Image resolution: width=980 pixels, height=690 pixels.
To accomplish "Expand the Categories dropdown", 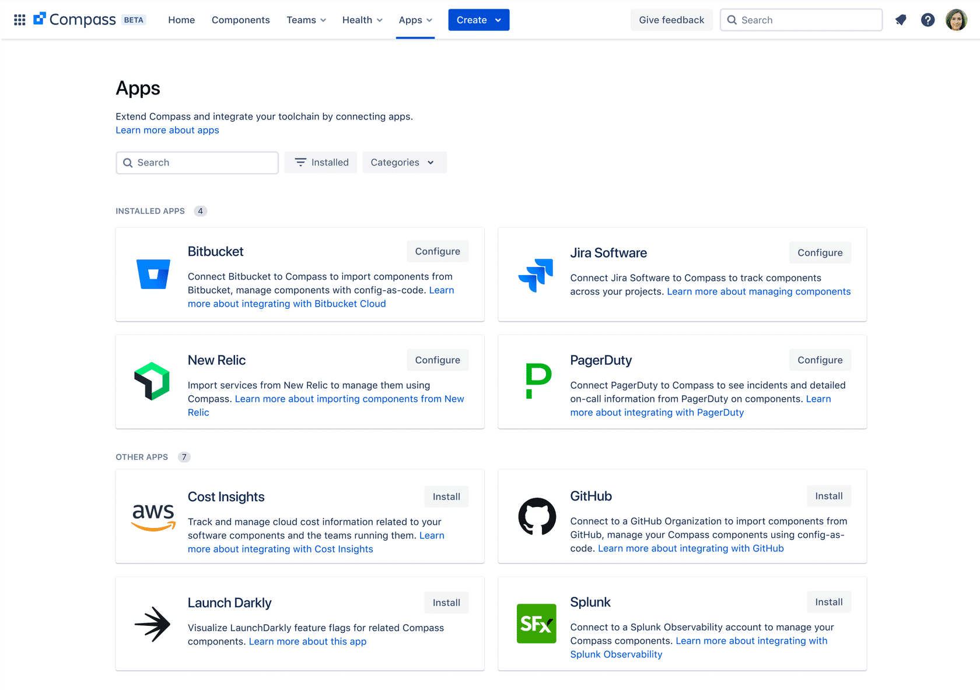I will (x=404, y=163).
